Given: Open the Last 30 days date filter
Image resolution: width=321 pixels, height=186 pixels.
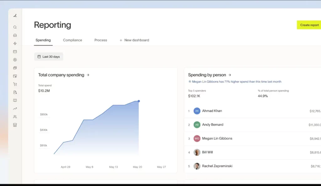Looking at the screenshot, I should [x=48, y=56].
